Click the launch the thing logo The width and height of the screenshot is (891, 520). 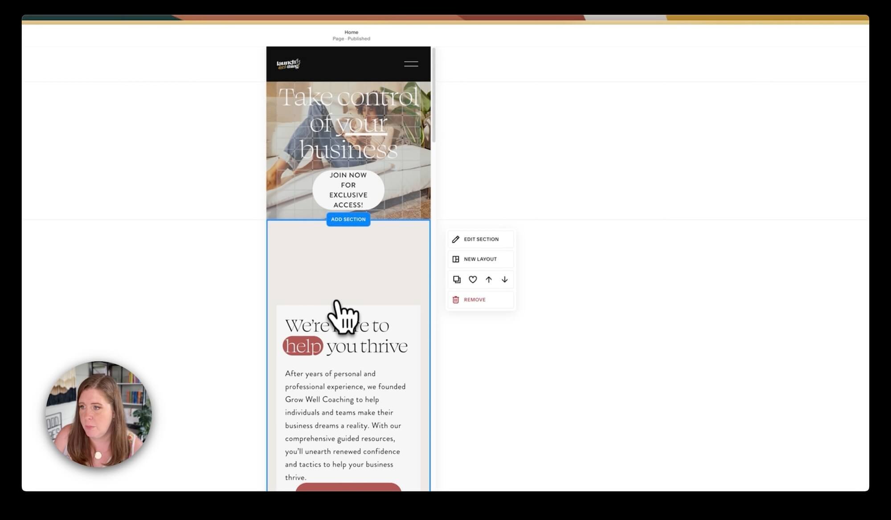pyautogui.click(x=288, y=64)
